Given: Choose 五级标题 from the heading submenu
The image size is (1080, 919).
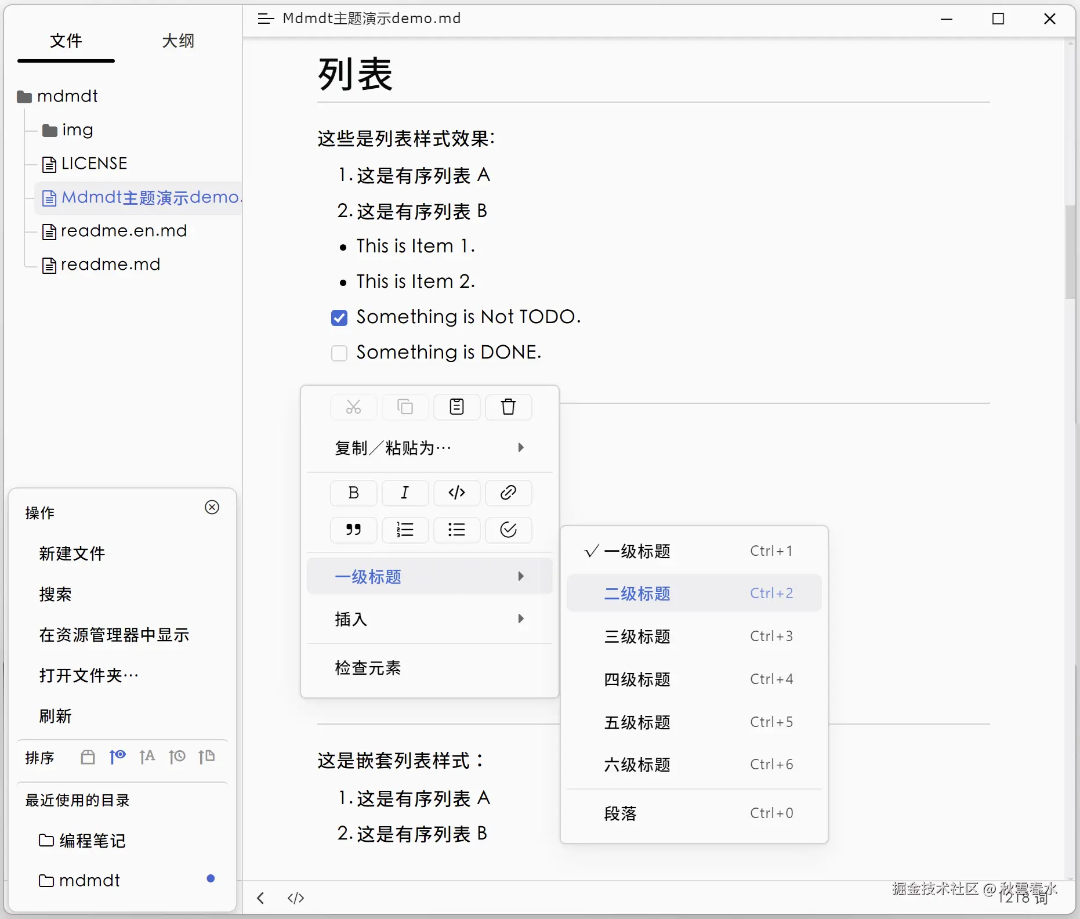Looking at the screenshot, I should [694, 722].
